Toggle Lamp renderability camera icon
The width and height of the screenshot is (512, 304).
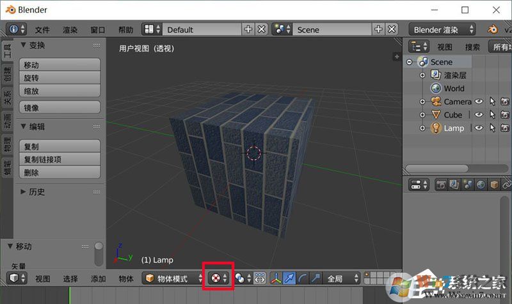(505, 128)
